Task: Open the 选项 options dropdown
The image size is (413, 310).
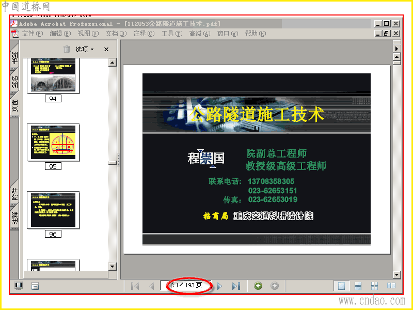Action: click(x=85, y=49)
